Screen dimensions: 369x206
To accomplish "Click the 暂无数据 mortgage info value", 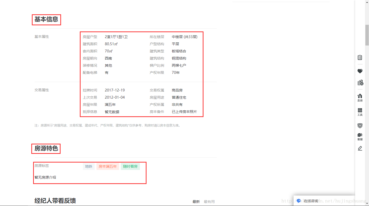I will coord(112,112).
